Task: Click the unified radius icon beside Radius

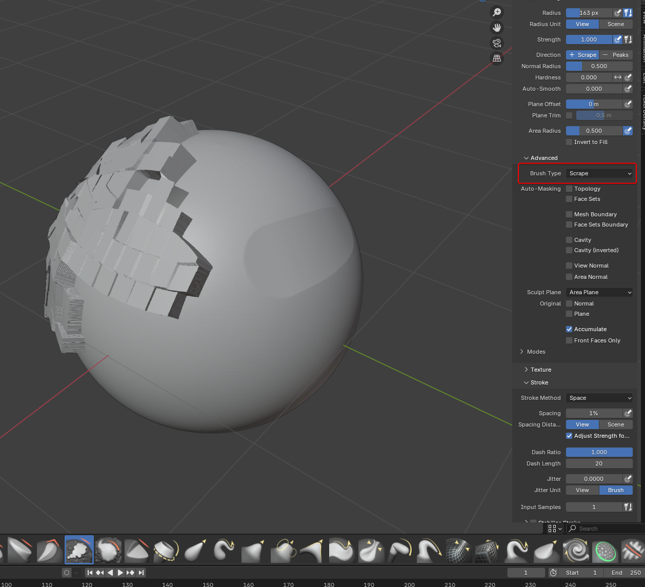Action: pos(628,13)
